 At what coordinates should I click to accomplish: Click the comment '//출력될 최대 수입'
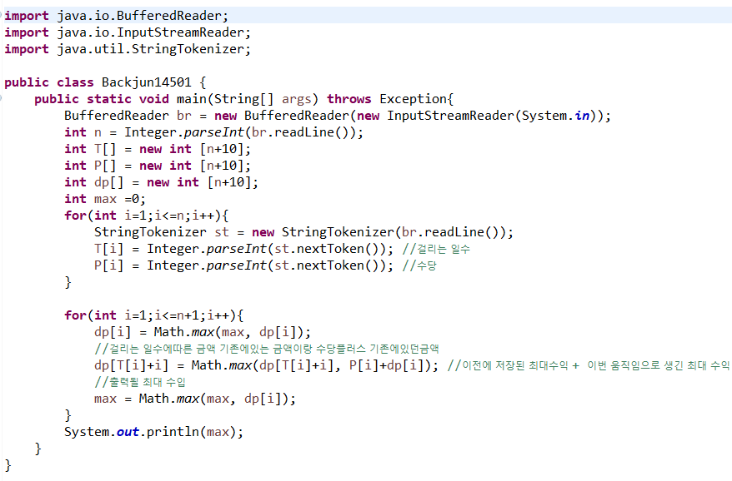(x=140, y=382)
